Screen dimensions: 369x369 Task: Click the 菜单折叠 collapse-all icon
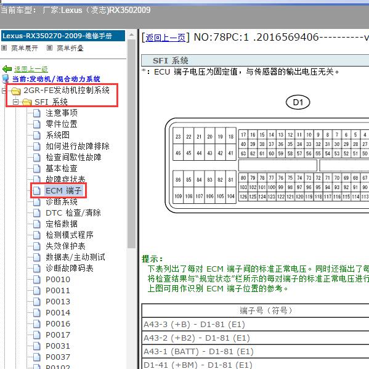(49, 48)
